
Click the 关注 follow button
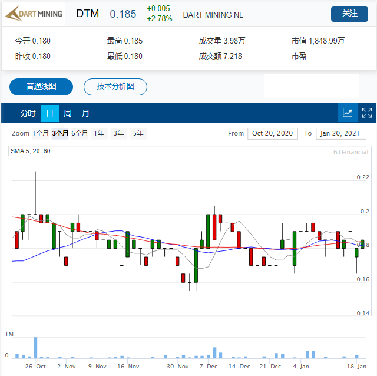[349, 14]
